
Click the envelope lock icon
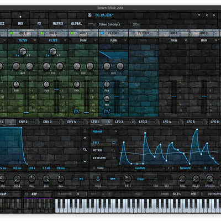[x=85, y=131]
